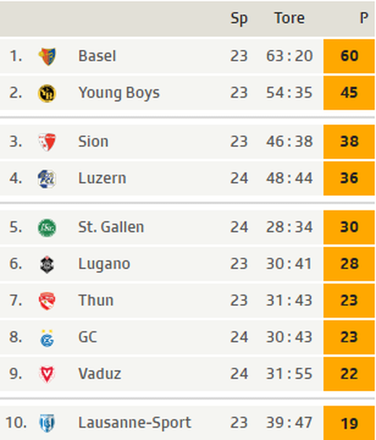This screenshot has width=376, height=440.
Task: Click the GC Grasshoppers blue logo
Action: pyautogui.click(x=47, y=338)
